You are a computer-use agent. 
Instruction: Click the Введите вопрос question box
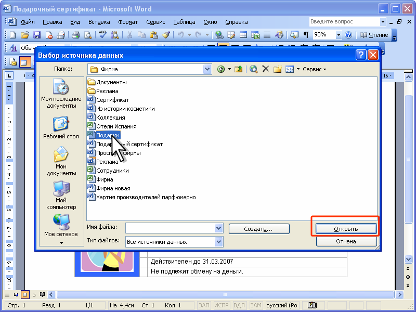pos(344,22)
